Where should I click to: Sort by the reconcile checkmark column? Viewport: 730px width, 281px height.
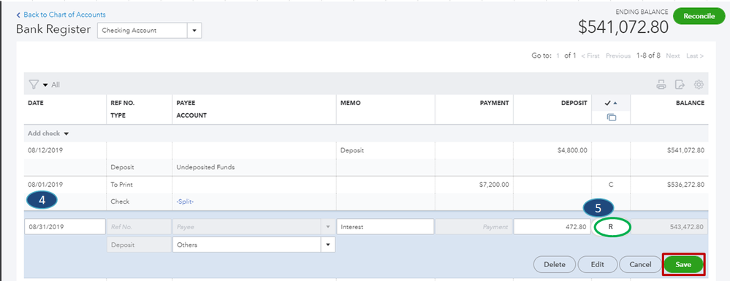point(611,103)
